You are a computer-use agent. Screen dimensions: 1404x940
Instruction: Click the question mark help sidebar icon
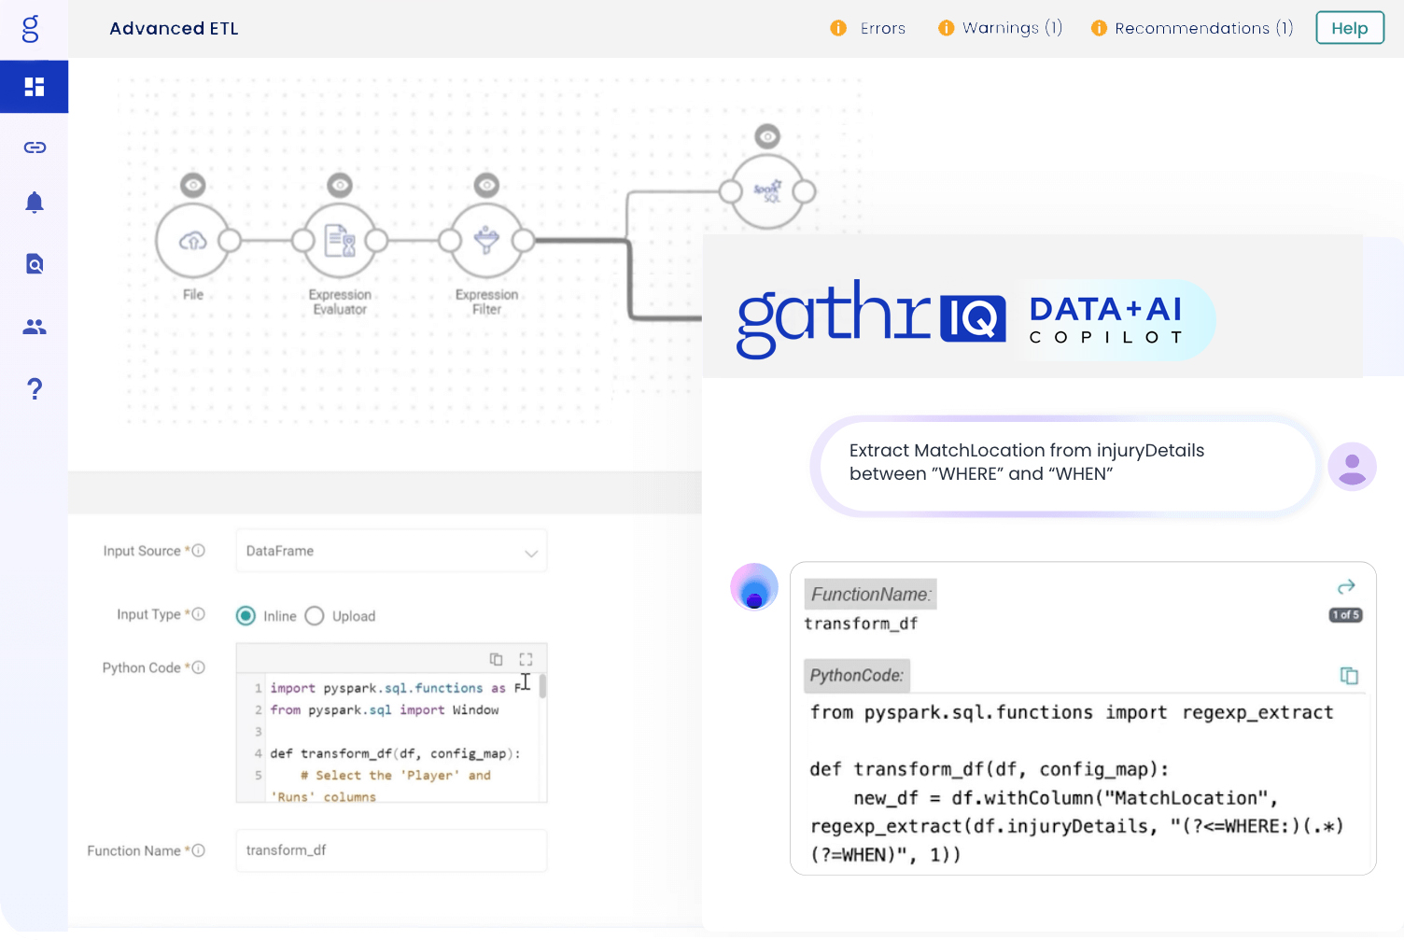(x=35, y=388)
